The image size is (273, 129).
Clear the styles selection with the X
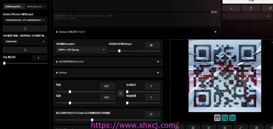pyautogui.click(x=265, y=16)
